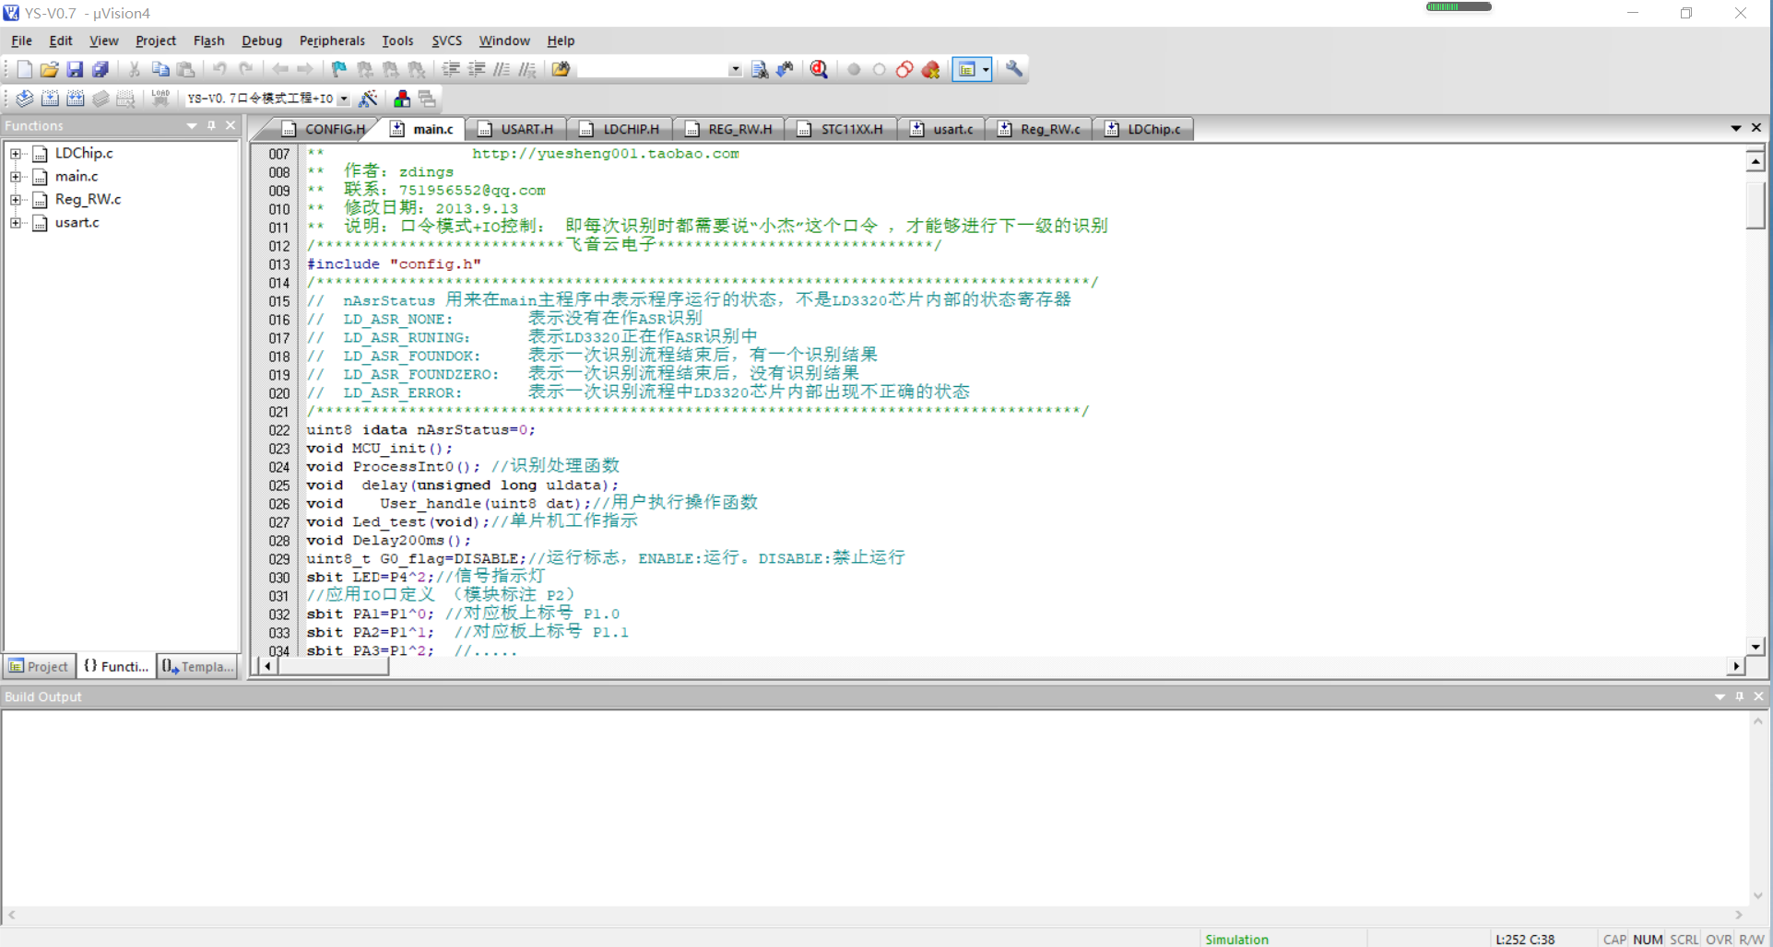Switch to LDChip.c editor tab
The image size is (1773, 947).
(x=1142, y=129)
